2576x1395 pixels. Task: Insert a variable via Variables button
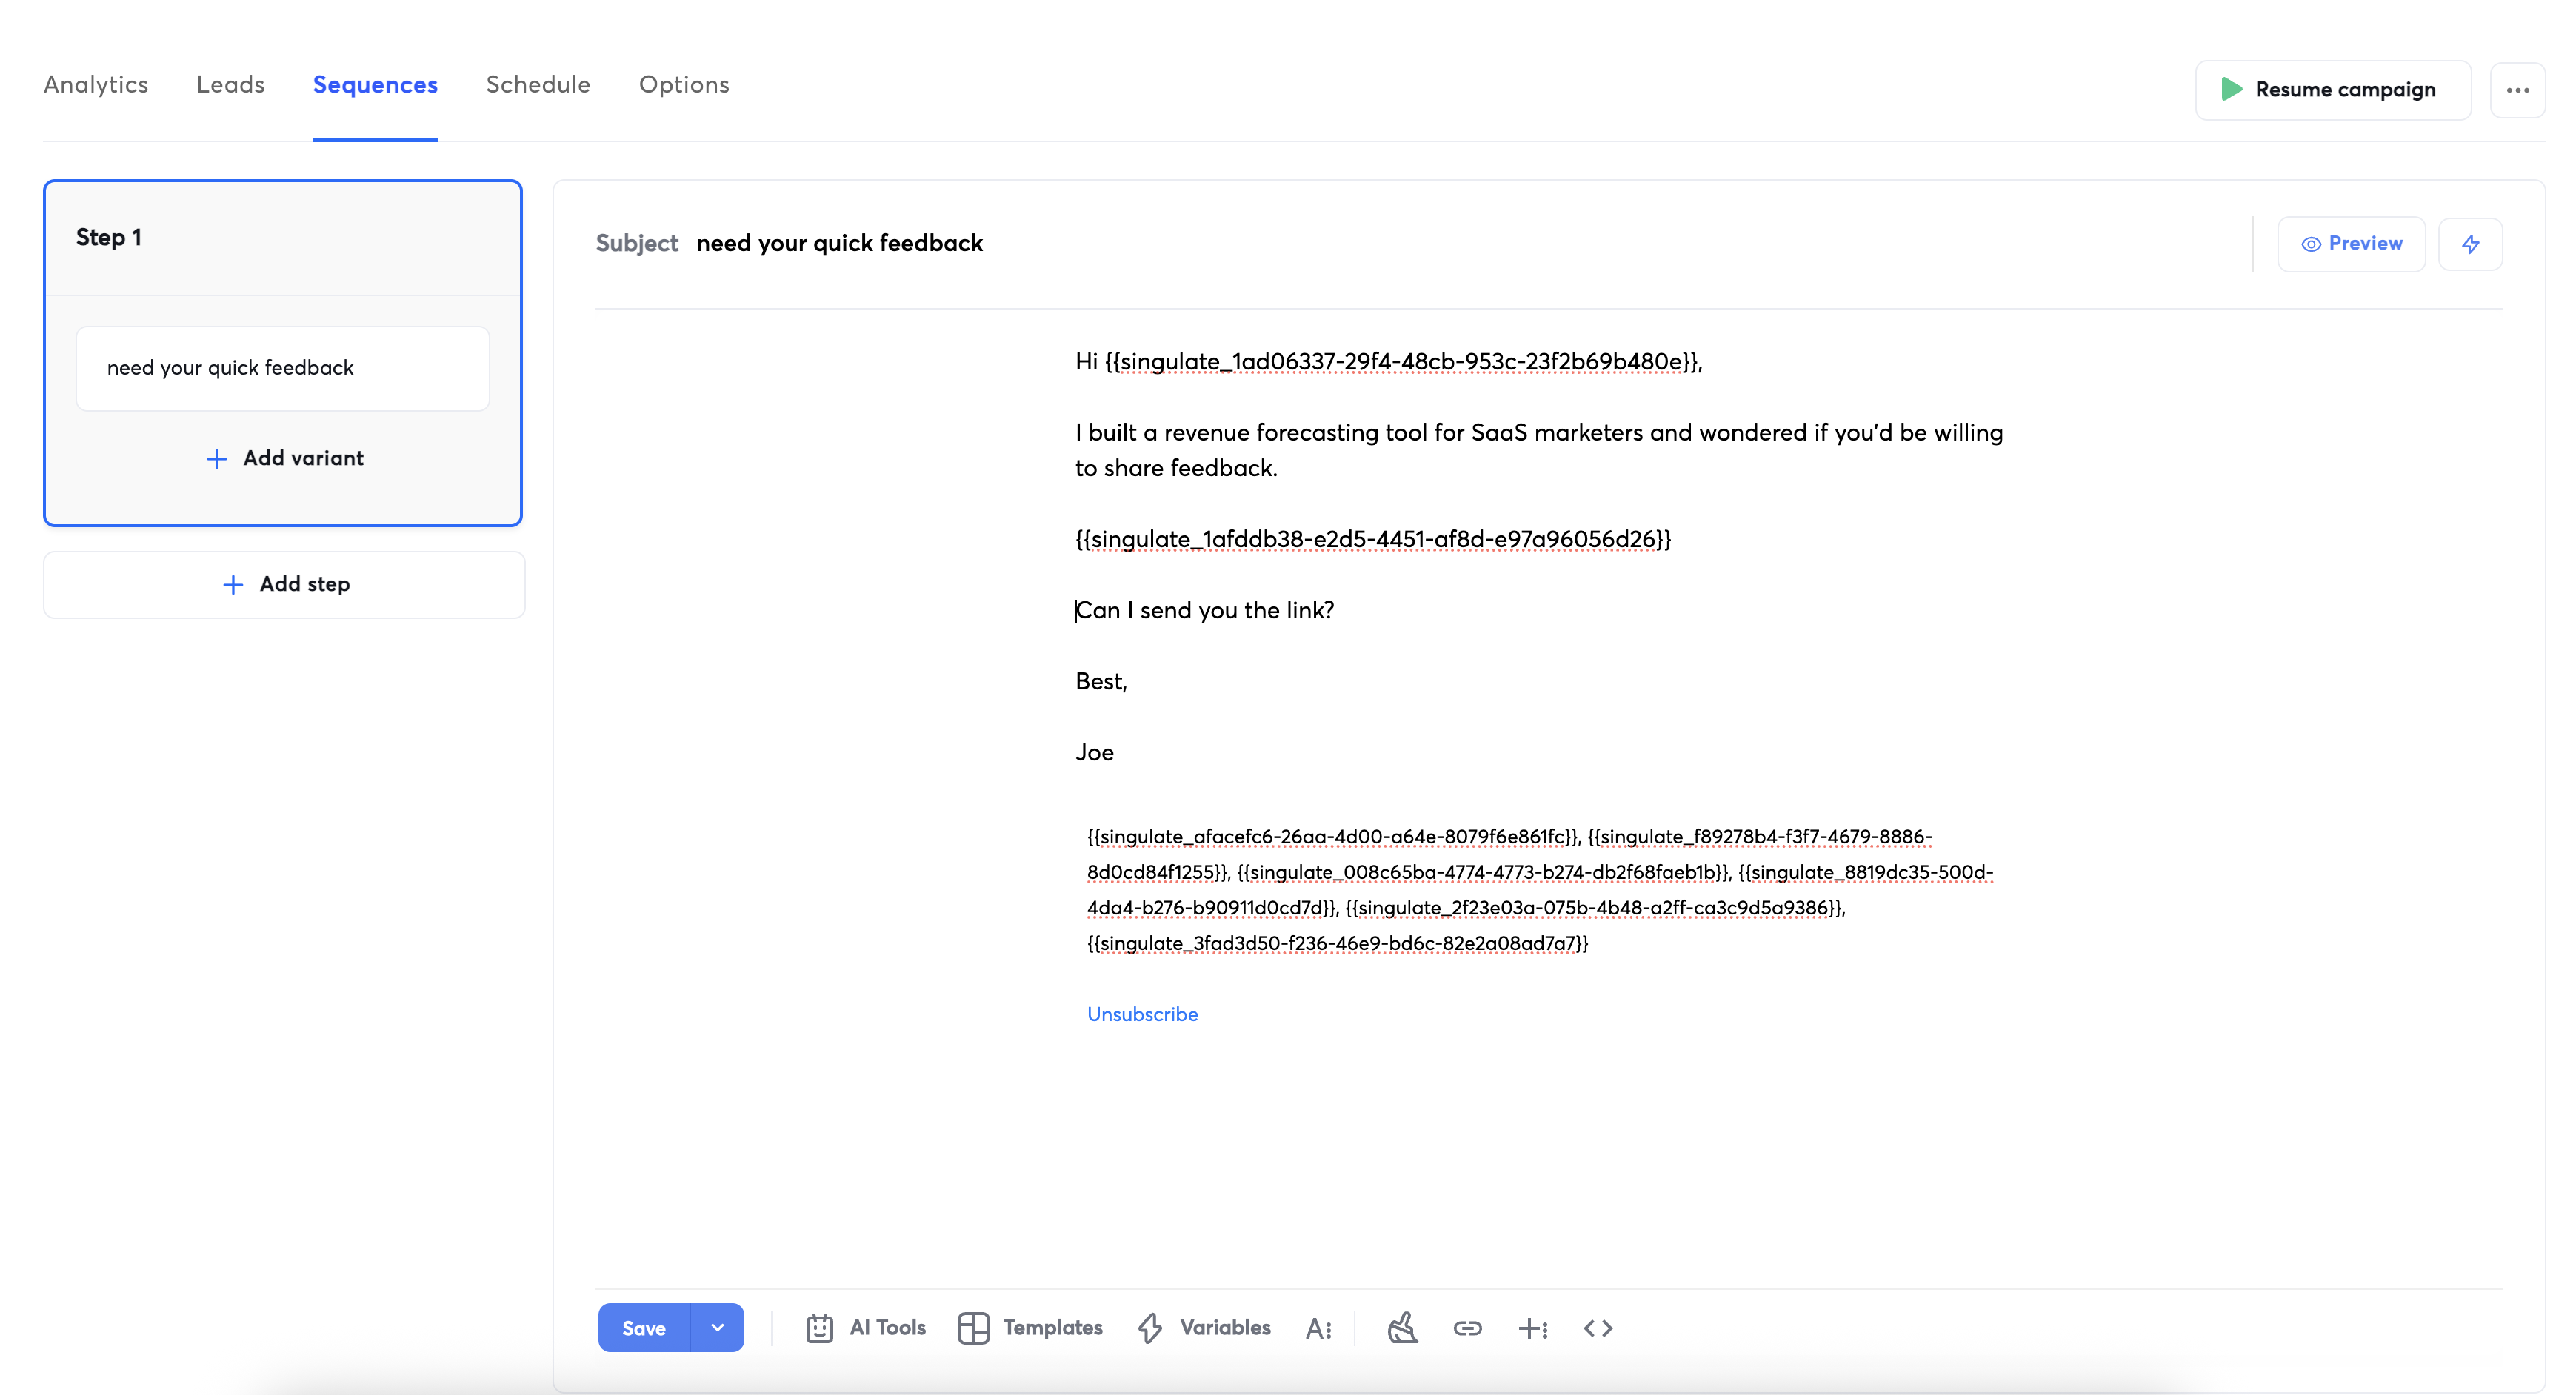point(1204,1327)
